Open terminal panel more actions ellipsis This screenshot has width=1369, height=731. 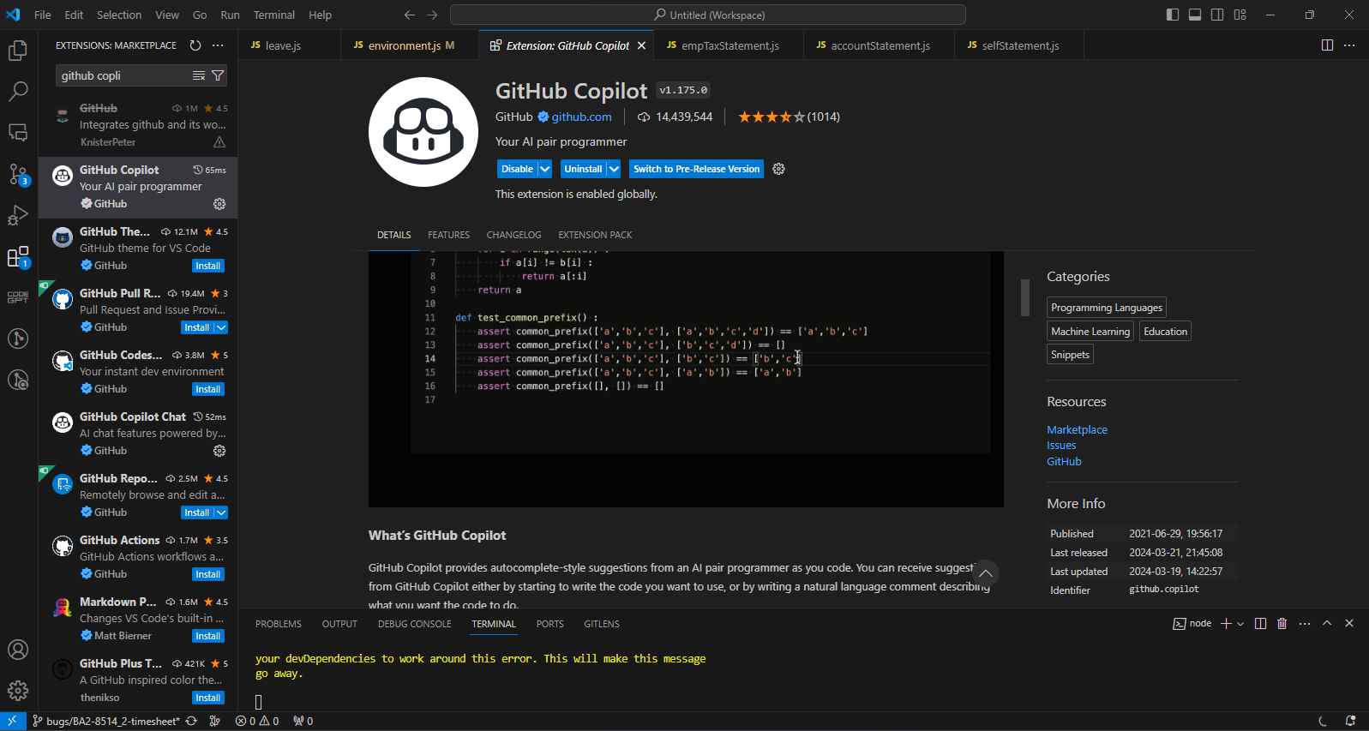[1305, 623]
